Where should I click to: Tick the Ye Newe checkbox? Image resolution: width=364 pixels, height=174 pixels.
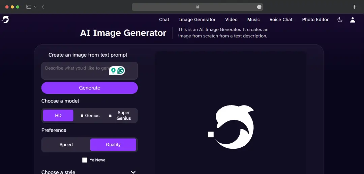(x=85, y=160)
